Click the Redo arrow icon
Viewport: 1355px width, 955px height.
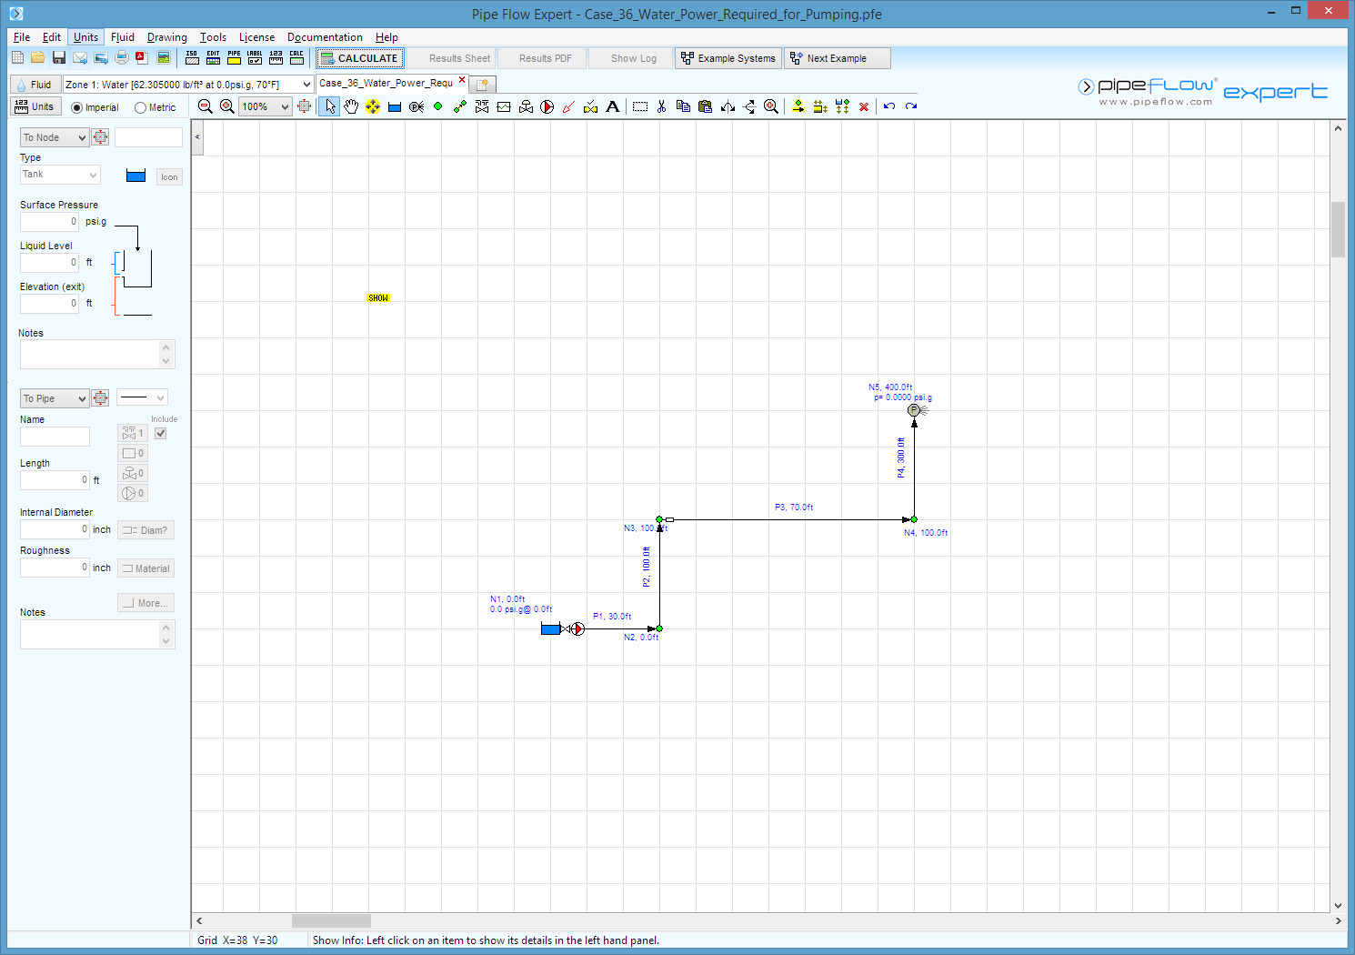(911, 106)
